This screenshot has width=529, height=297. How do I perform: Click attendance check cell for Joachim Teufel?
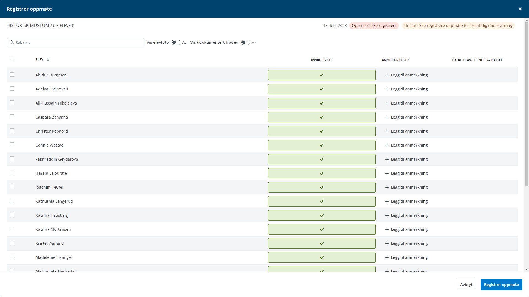pos(322,187)
